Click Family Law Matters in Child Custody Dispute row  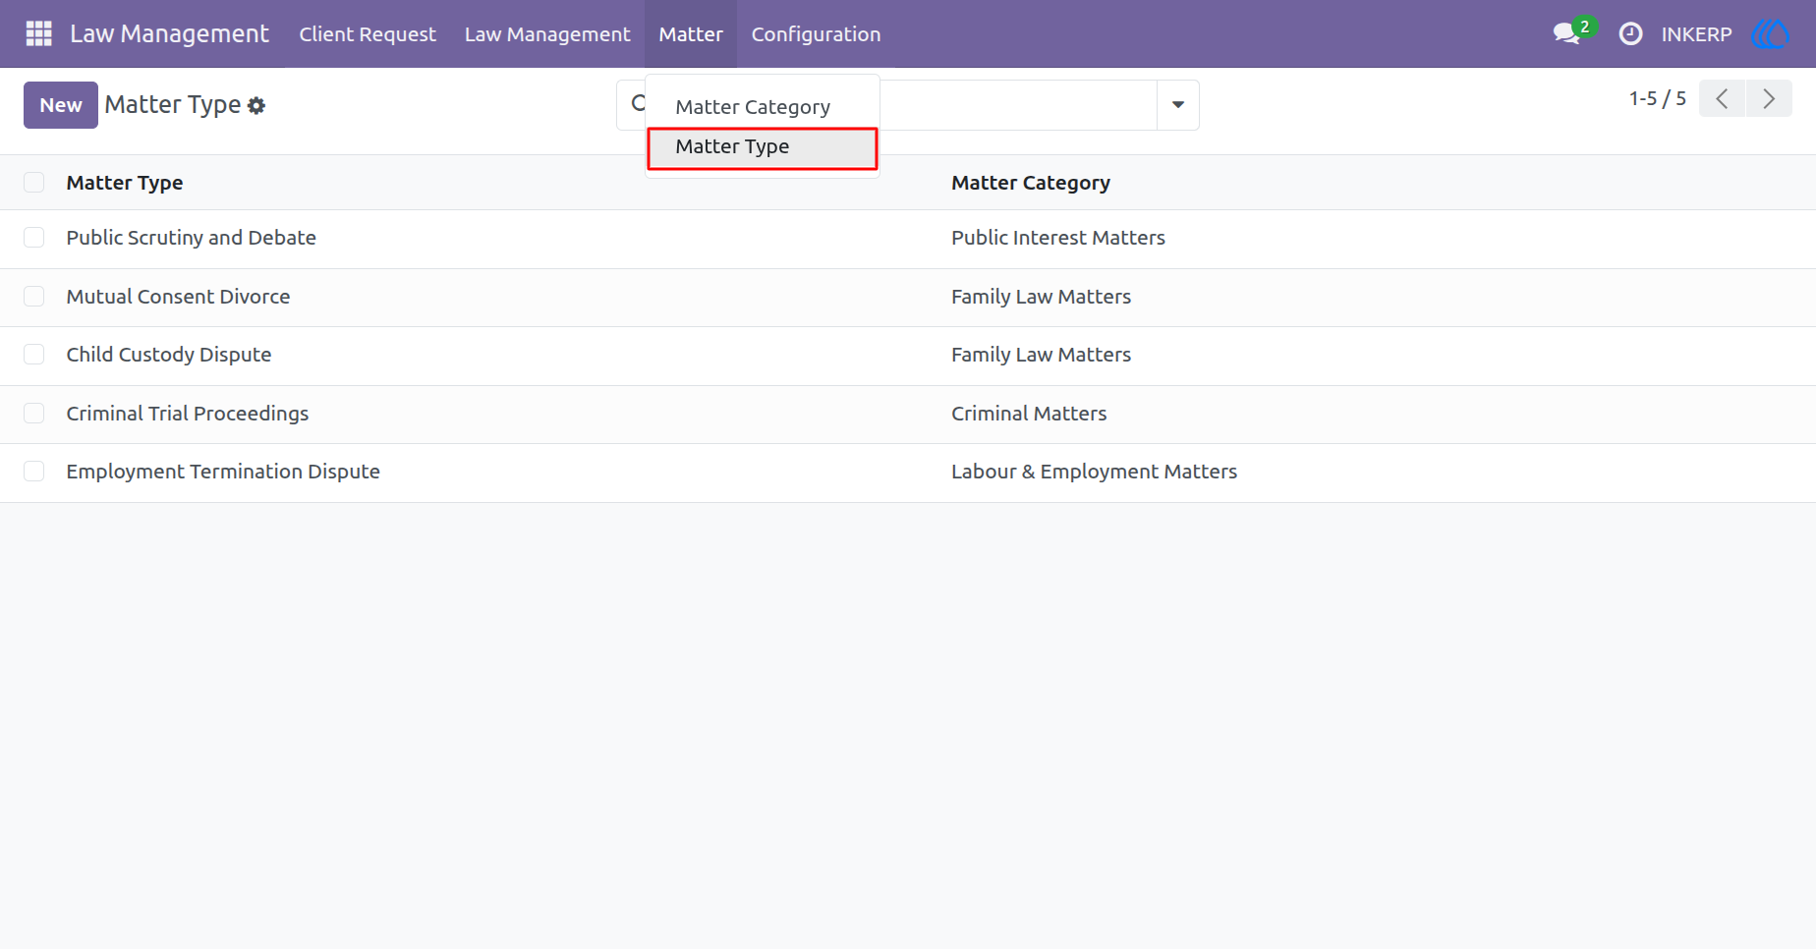click(x=1041, y=355)
